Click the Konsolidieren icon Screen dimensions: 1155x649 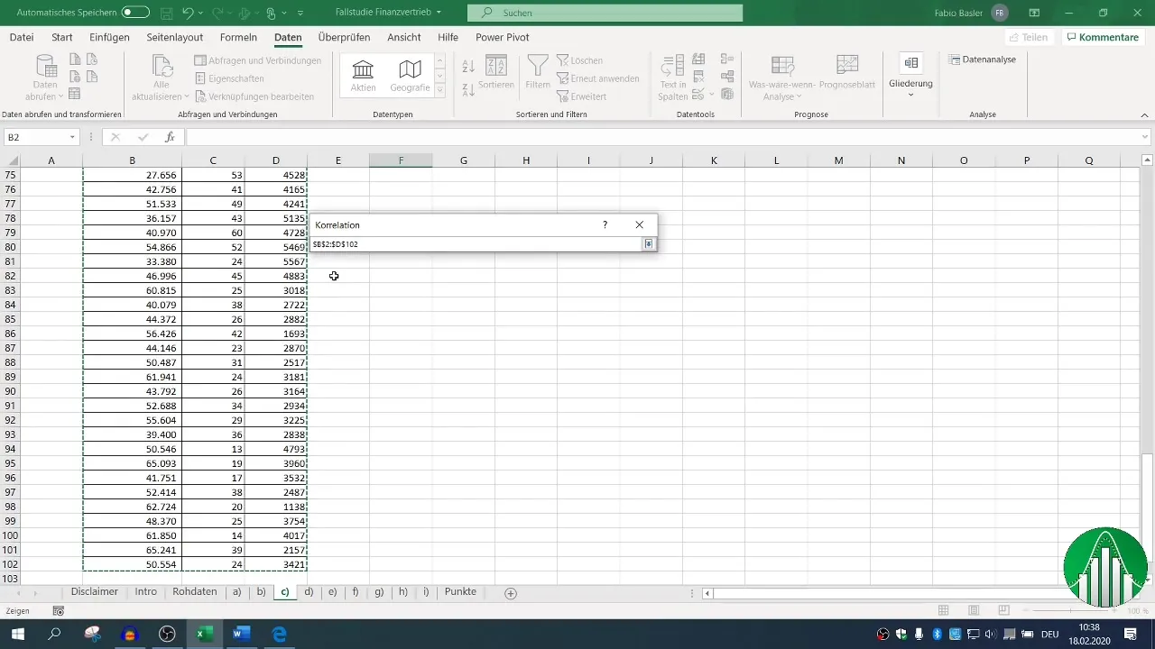727,59
